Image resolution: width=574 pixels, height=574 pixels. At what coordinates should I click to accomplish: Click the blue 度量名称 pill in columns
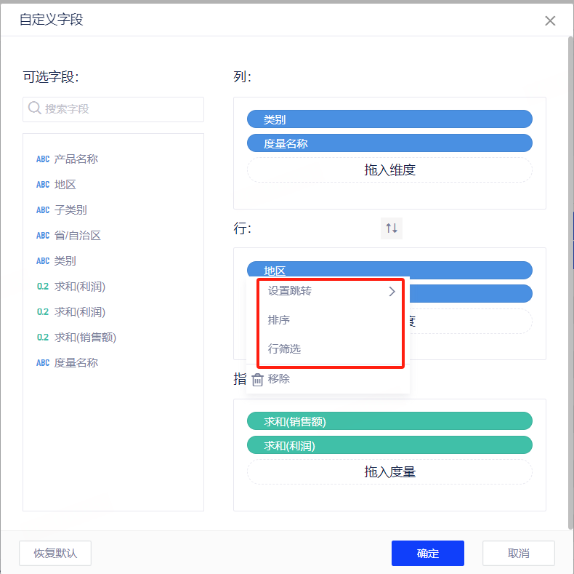pos(389,143)
